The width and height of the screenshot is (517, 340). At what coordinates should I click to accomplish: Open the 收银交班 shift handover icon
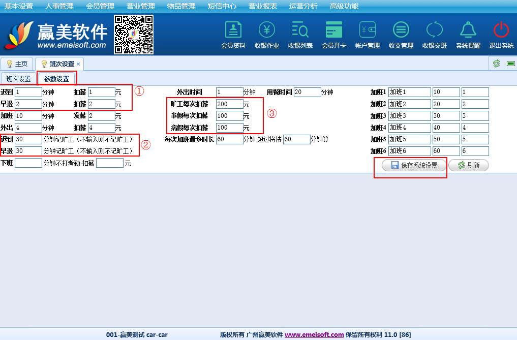coord(434,30)
